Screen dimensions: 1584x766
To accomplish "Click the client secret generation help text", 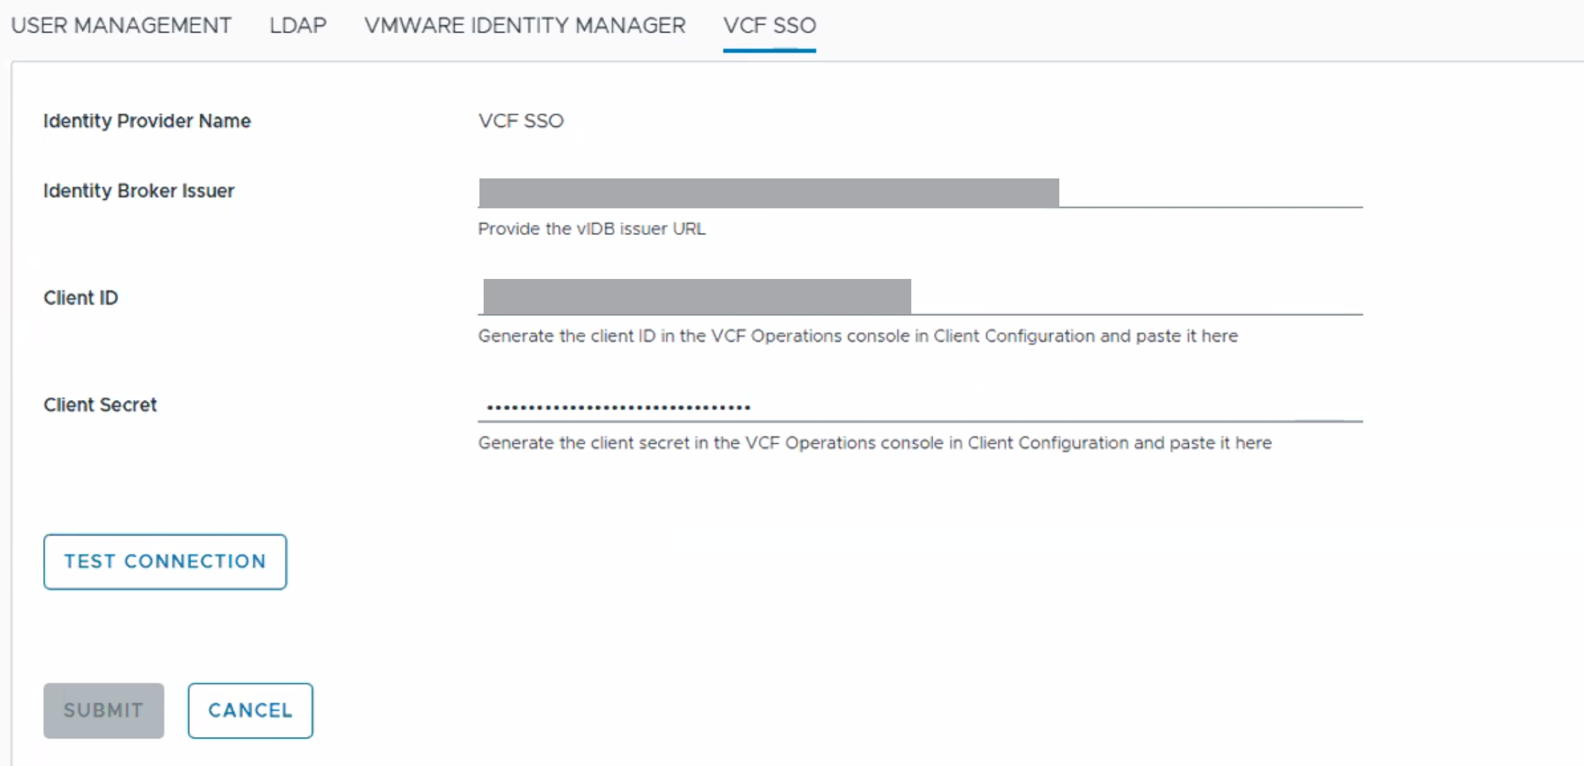I will coord(874,442).
